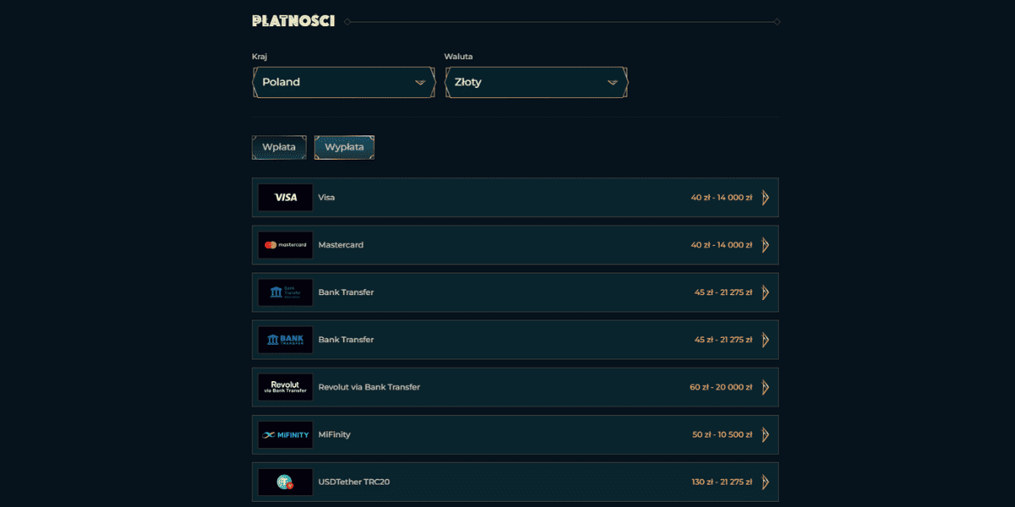Click the chevron in the Poland dropdown

tap(420, 83)
